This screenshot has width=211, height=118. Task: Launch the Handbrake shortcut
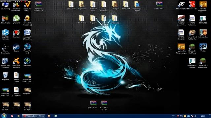click(5, 20)
